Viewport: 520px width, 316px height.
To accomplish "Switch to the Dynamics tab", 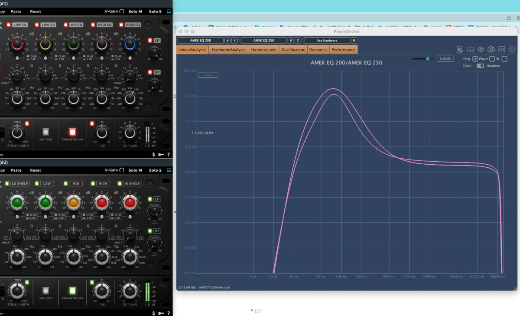I will tap(318, 50).
